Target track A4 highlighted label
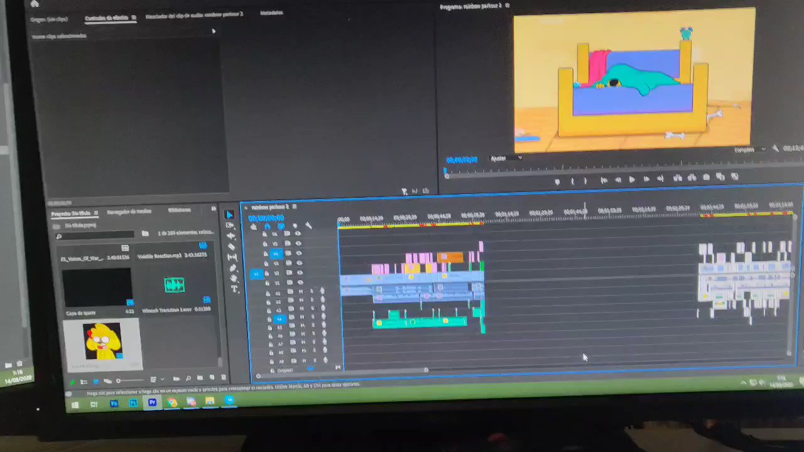The image size is (804, 452). pyautogui.click(x=280, y=319)
